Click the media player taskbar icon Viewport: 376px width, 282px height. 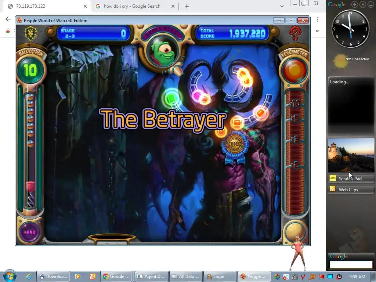click(x=78, y=276)
